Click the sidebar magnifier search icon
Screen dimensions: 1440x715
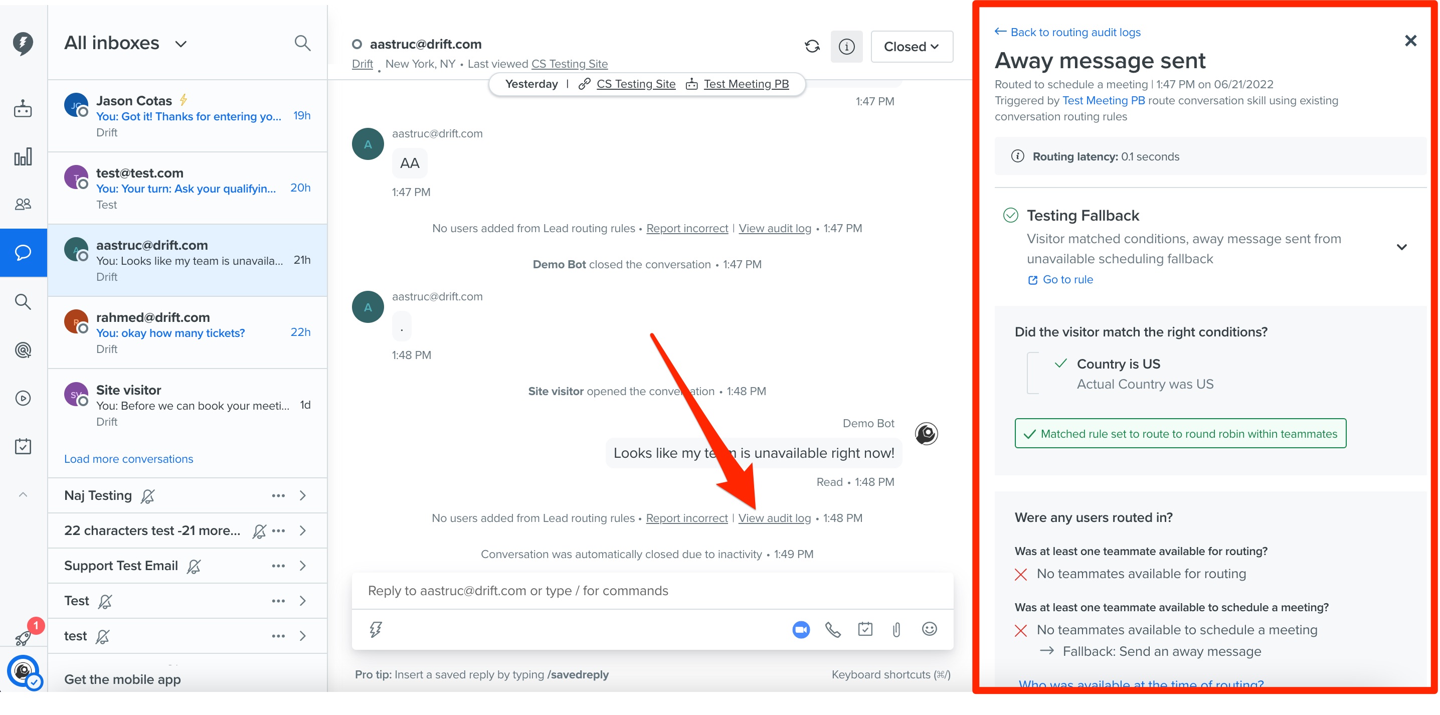coord(23,302)
